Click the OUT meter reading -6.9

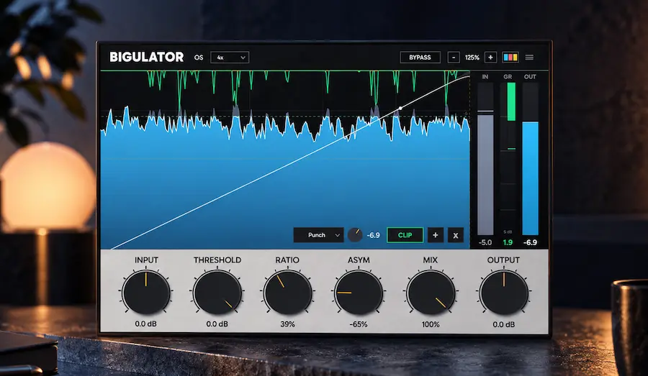coord(530,242)
